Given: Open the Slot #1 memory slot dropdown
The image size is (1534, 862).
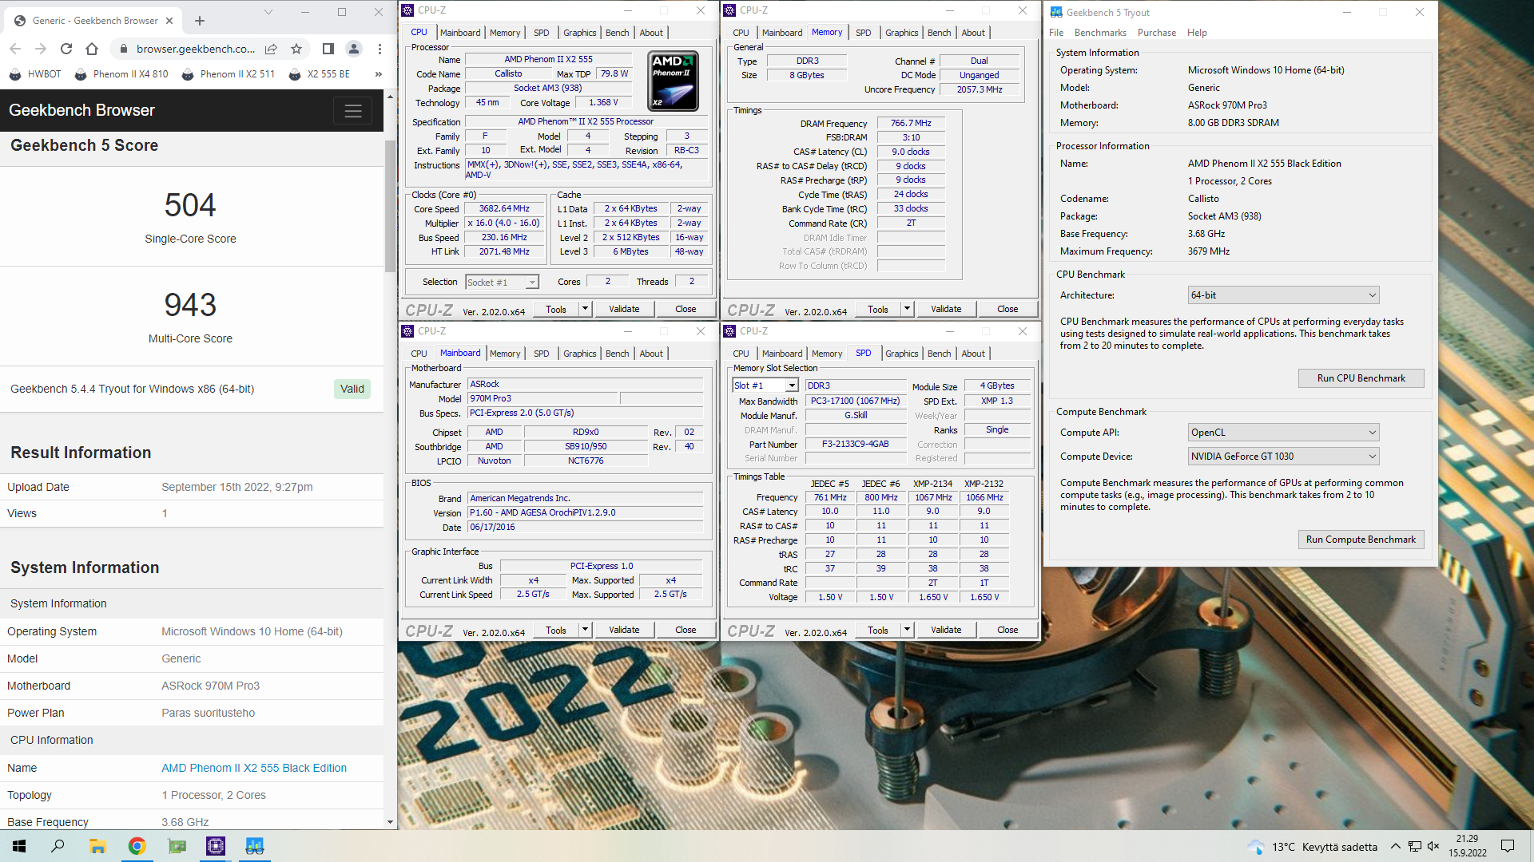Looking at the screenshot, I should 765,386.
